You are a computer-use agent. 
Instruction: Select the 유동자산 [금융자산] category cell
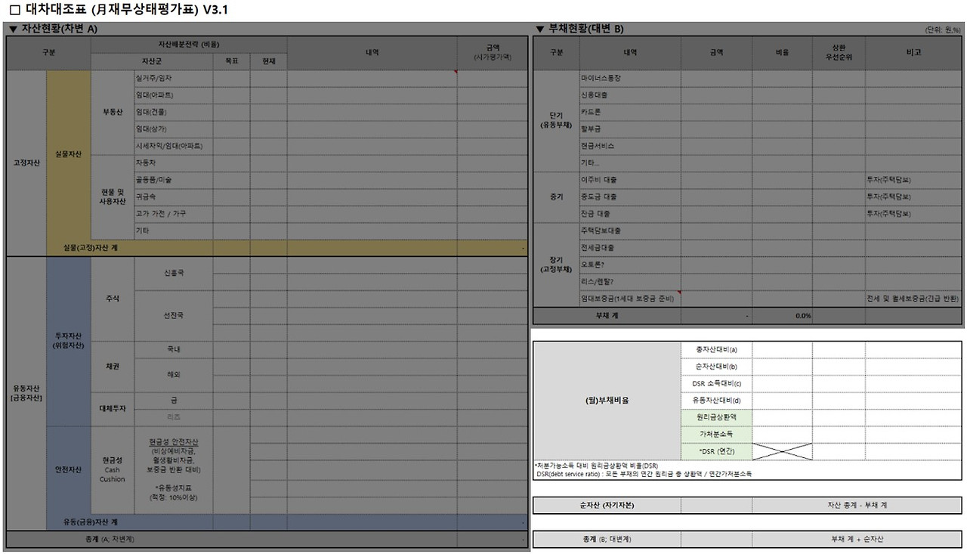pos(26,393)
